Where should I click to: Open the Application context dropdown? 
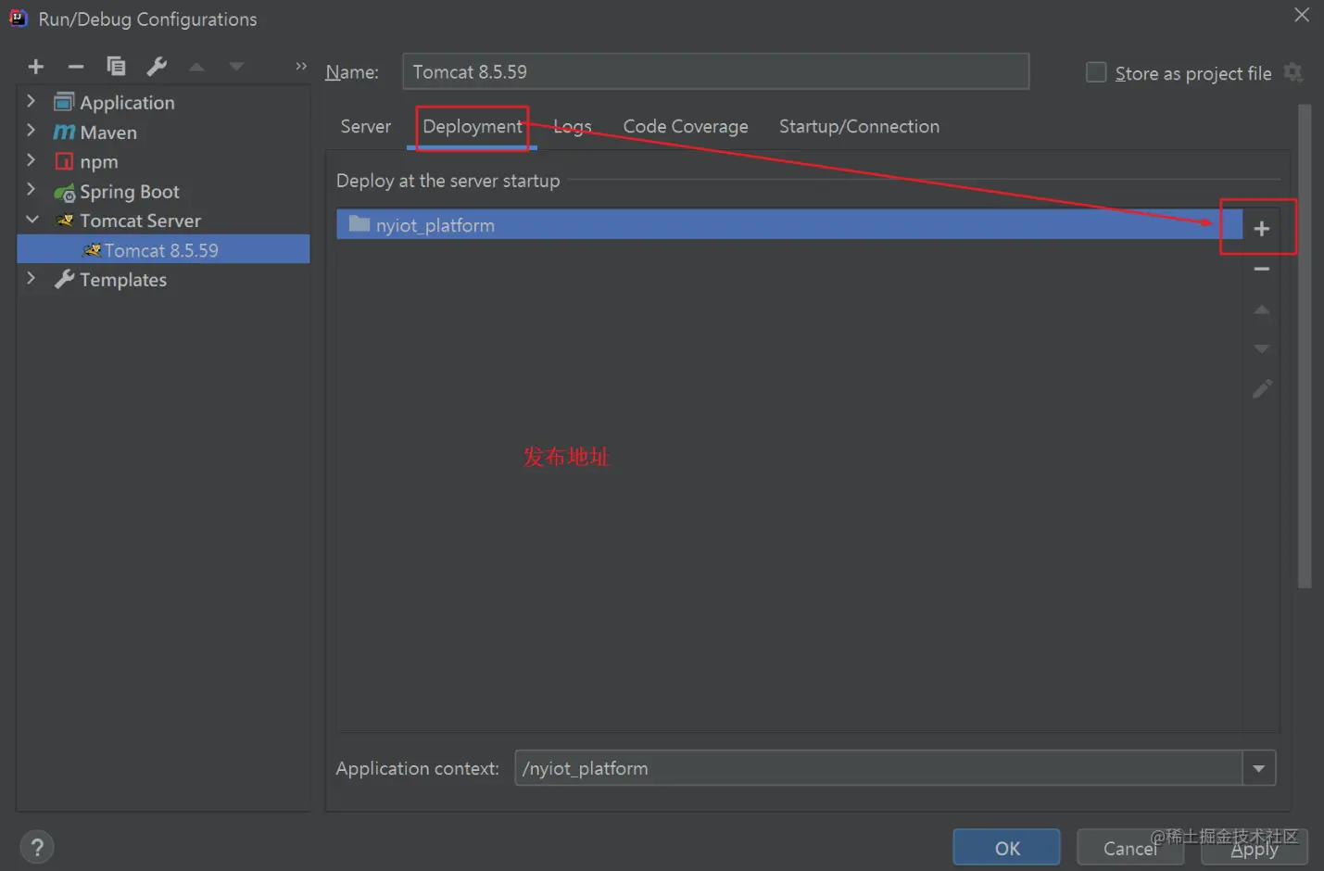click(1259, 768)
